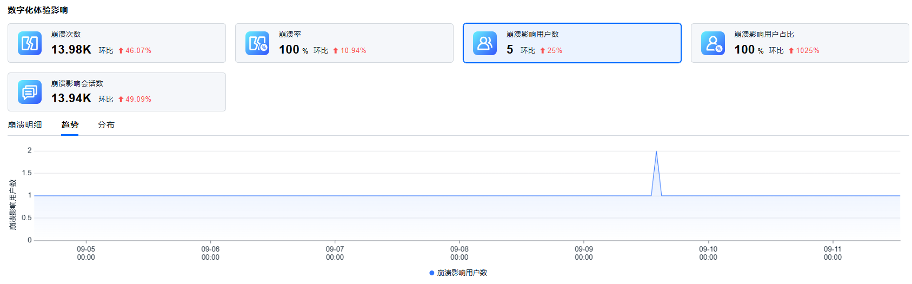Click red arrow beside 1025%
This screenshot has height=284, width=912.
(x=791, y=51)
